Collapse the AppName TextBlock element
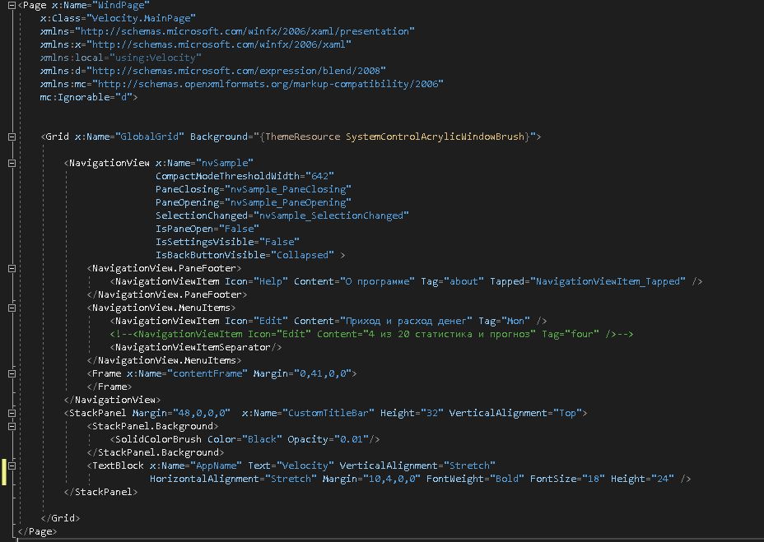Screen dimensions: 764x542 point(12,466)
